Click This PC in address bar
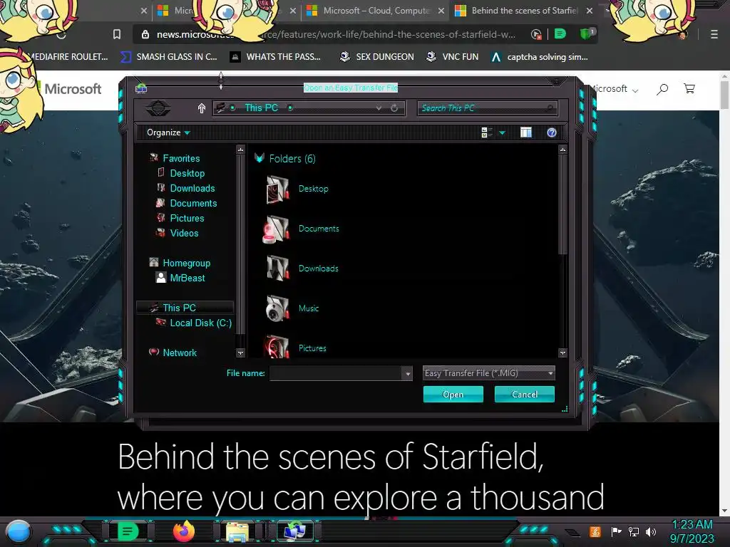Screen dimensions: 730x547 tap(261, 108)
